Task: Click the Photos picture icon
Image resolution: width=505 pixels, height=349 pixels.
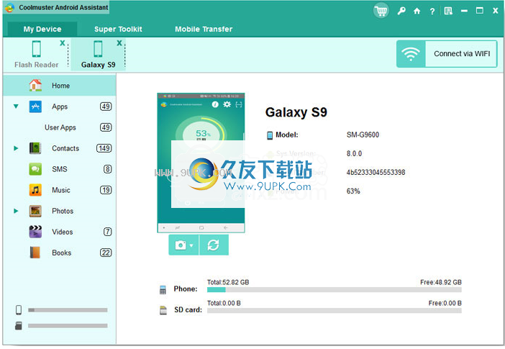Action: pos(35,211)
